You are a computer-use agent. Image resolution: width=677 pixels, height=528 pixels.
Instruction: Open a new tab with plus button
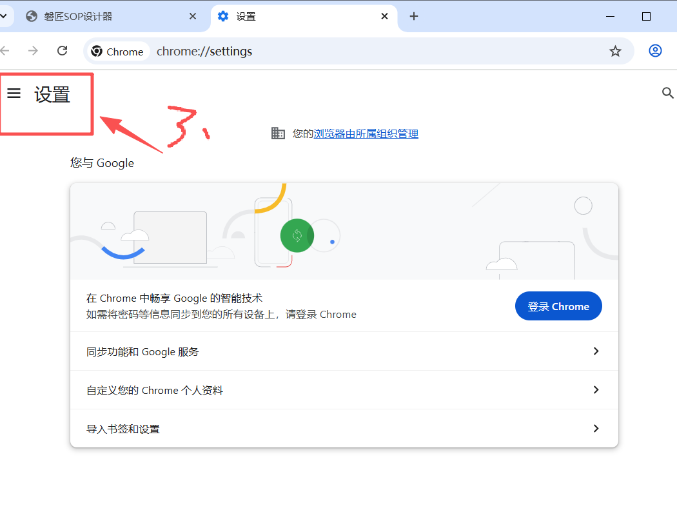tap(414, 16)
